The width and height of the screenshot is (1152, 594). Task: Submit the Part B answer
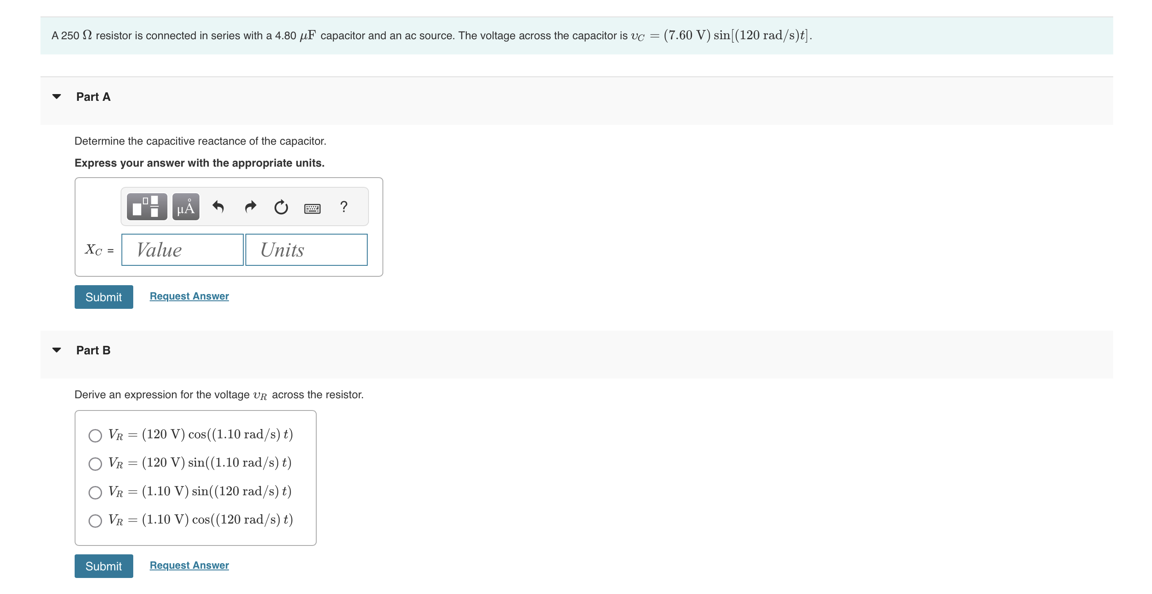coord(104,566)
